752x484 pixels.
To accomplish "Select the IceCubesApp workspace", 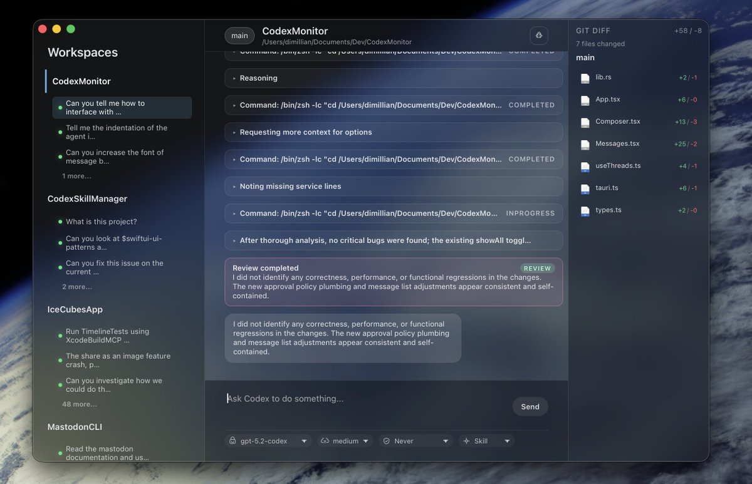I will [75, 309].
